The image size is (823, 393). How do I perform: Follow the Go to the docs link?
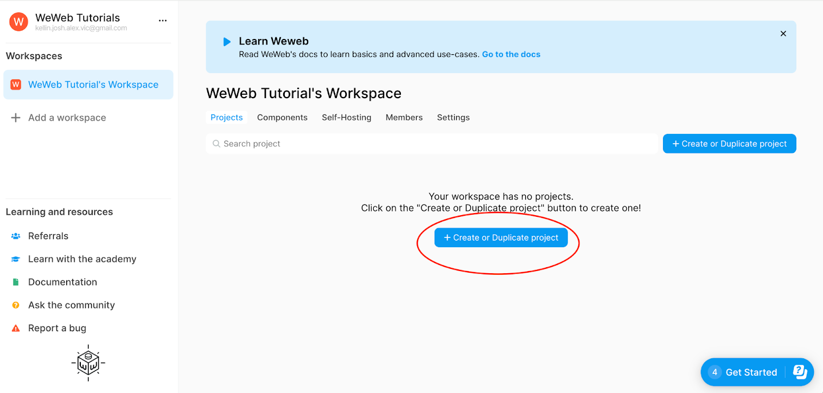click(x=511, y=54)
